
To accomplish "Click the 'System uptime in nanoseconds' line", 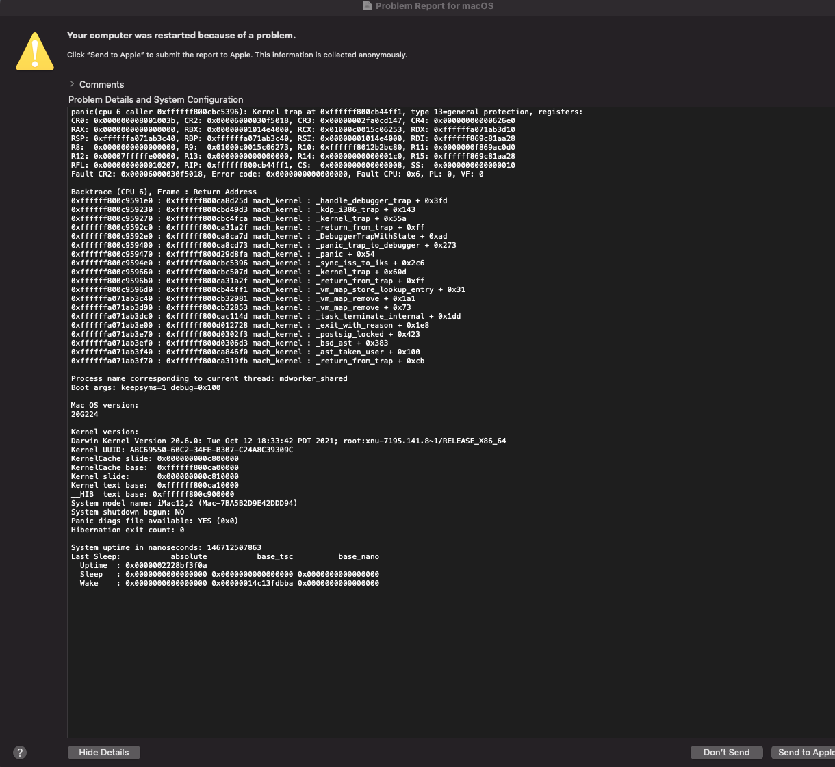I will point(166,547).
